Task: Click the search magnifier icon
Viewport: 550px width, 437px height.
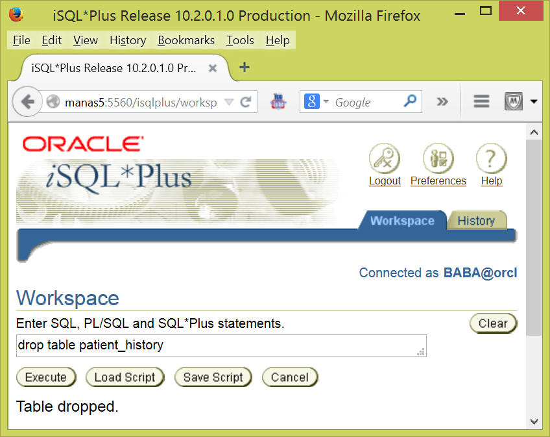Action: click(410, 101)
